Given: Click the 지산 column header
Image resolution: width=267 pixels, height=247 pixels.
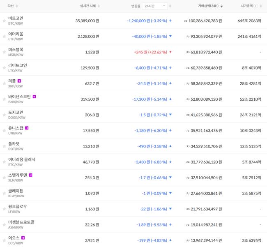Looking at the screenshot, I should click(11, 6).
